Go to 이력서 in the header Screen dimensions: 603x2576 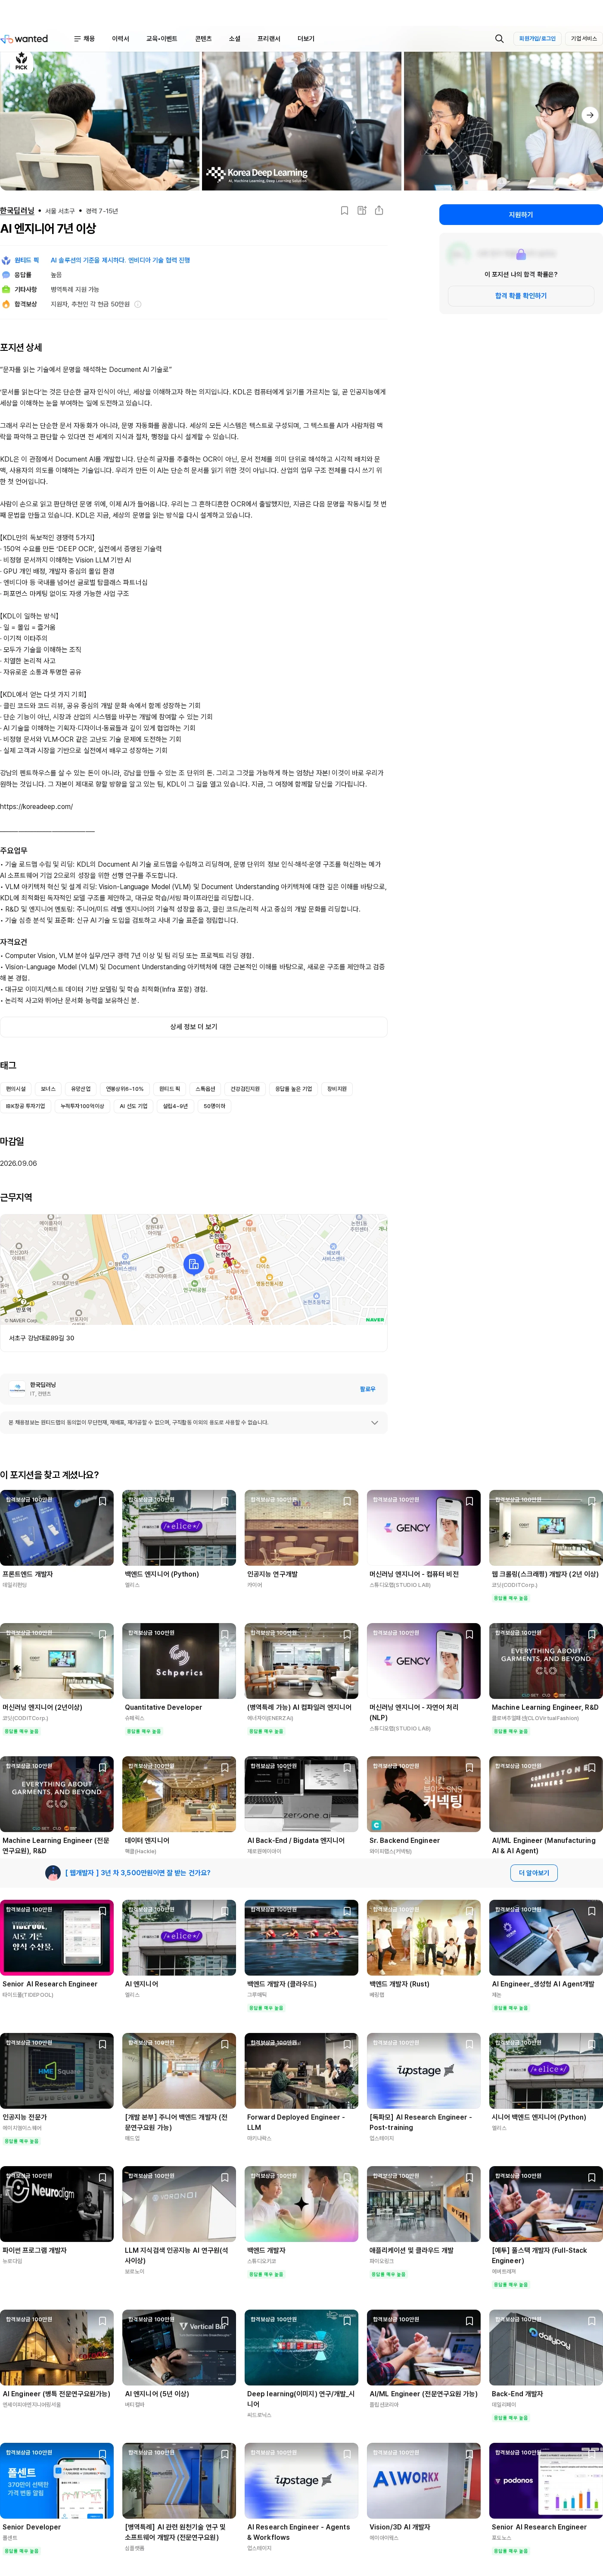click(121, 39)
